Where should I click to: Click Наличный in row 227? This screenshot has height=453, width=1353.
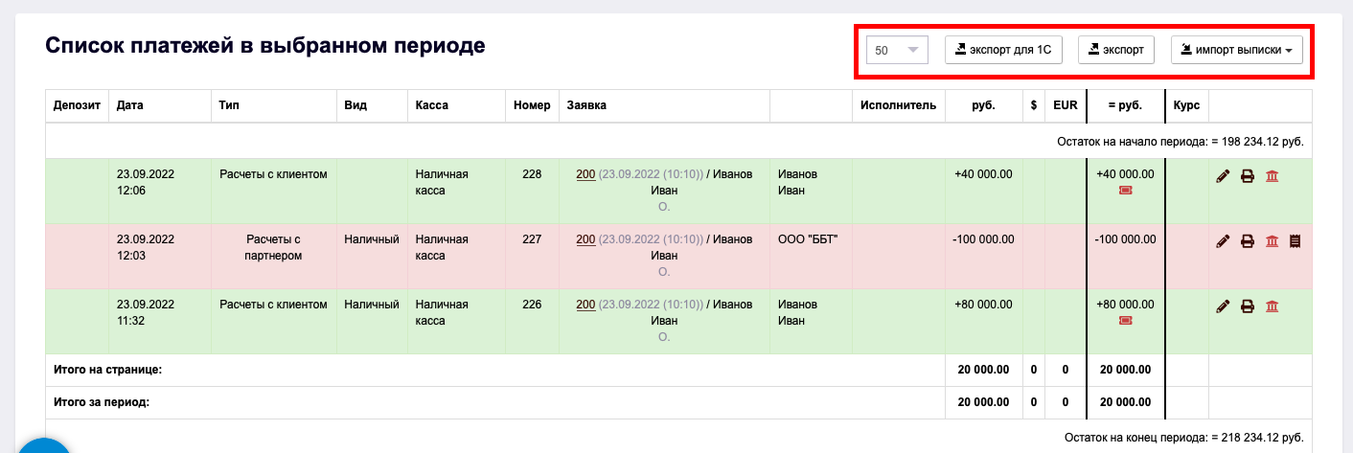click(x=372, y=239)
